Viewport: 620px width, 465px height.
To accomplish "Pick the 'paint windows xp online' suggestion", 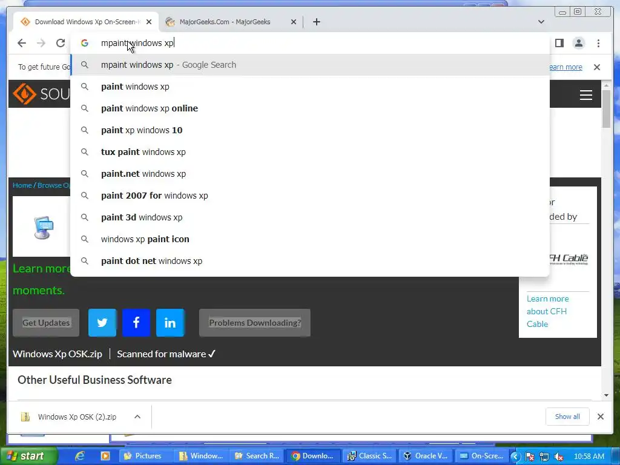I will 310,108.
